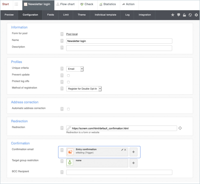The height and width of the screenshot is (184, 200).
Task: Enable Automatic address correction checkbox
Action: pyautogui.click(x=68, y=109)
